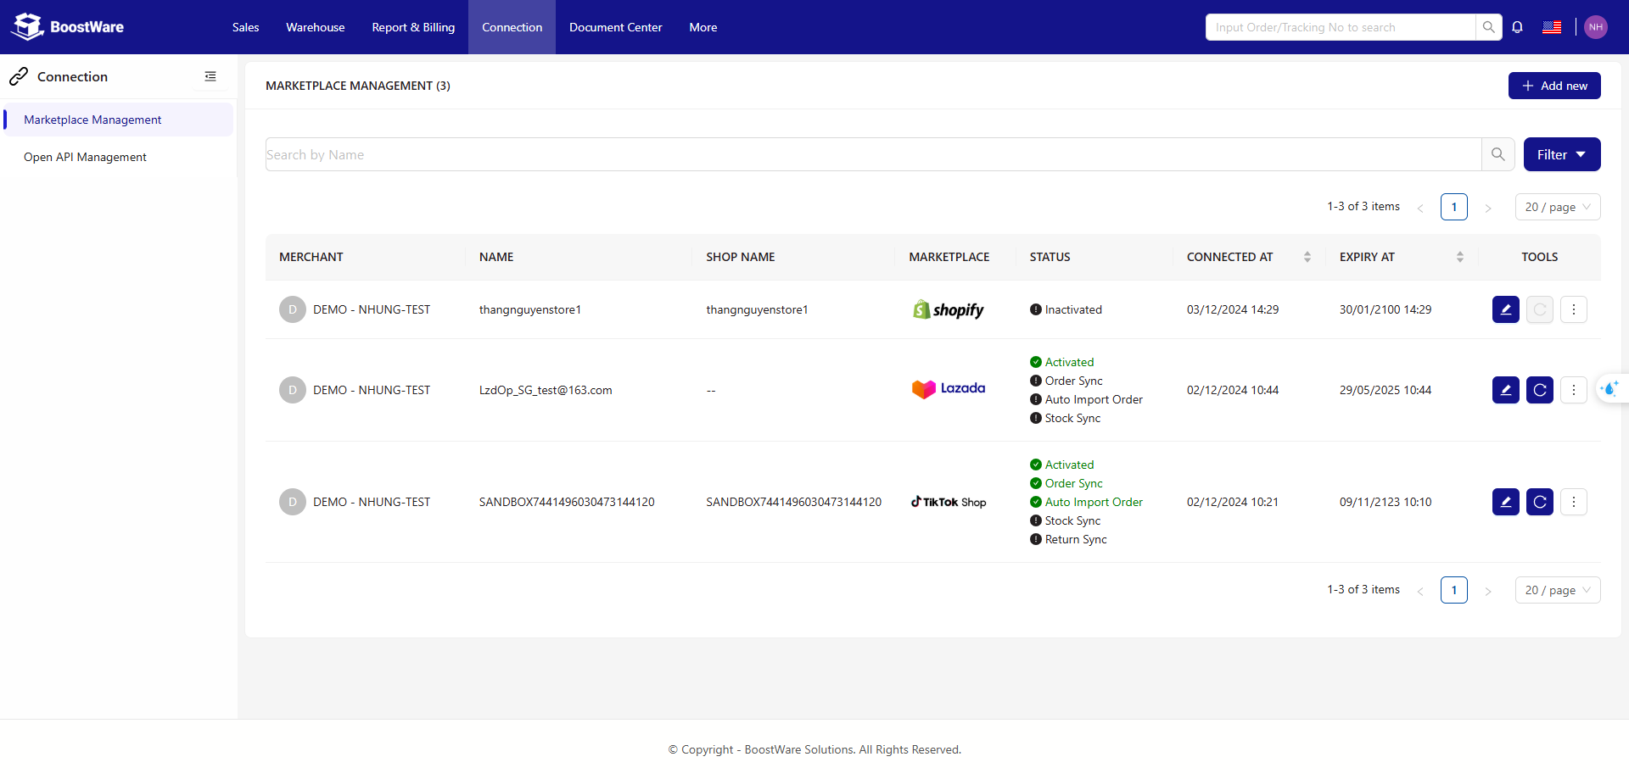Viewport: 1629px width, 779px height.
Task: Click the Inactivated status of Shopify row
Action: pos(1066,309)
